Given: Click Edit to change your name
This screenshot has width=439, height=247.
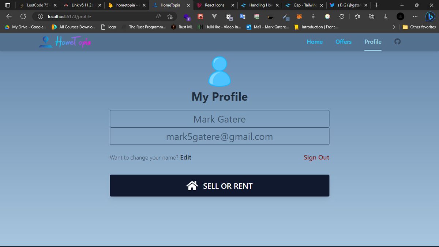Looking at the screenshot, I should [186, 157].
